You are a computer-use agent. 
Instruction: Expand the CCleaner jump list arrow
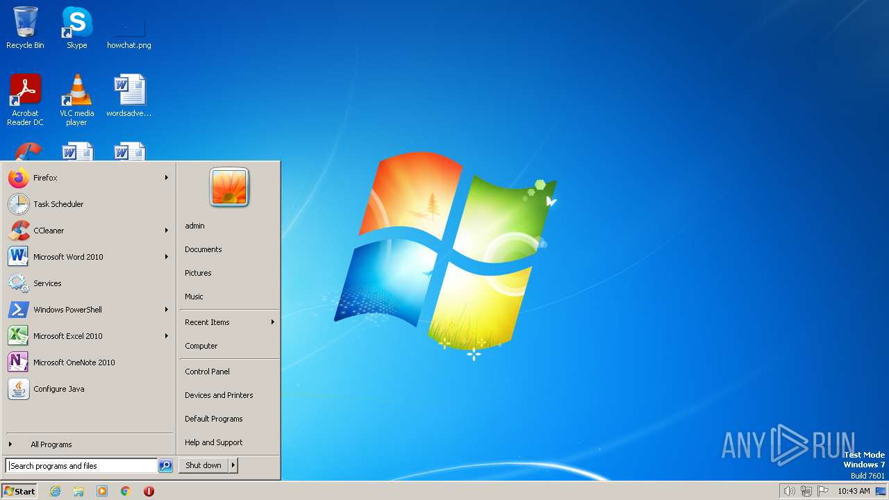[x=167, y=231]
